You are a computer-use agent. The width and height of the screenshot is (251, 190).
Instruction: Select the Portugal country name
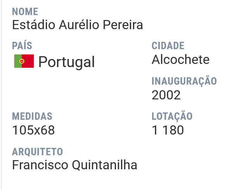pyautogui.click(x=66, y=62)
